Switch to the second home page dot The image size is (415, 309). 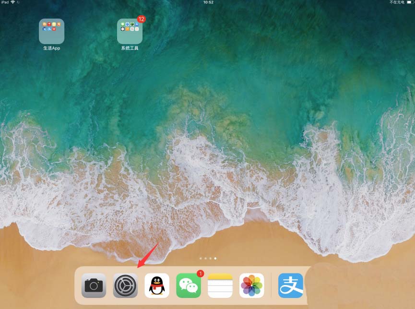(x=205, y=258)
